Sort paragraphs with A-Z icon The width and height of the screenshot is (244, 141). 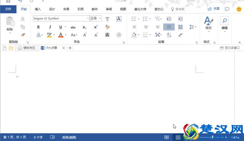(x=169, y=35)
